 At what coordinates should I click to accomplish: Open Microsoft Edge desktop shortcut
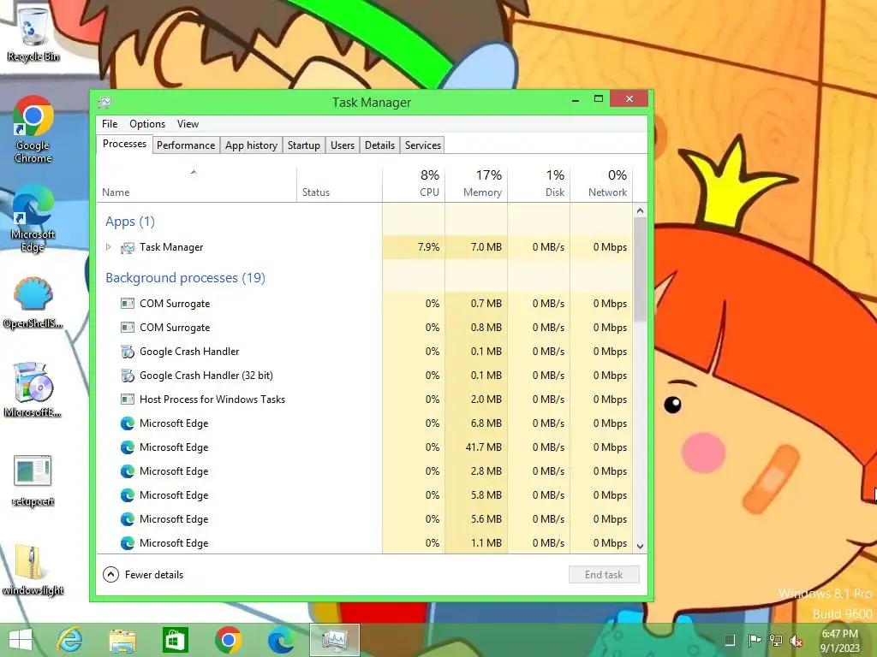(x=33, y=218)
